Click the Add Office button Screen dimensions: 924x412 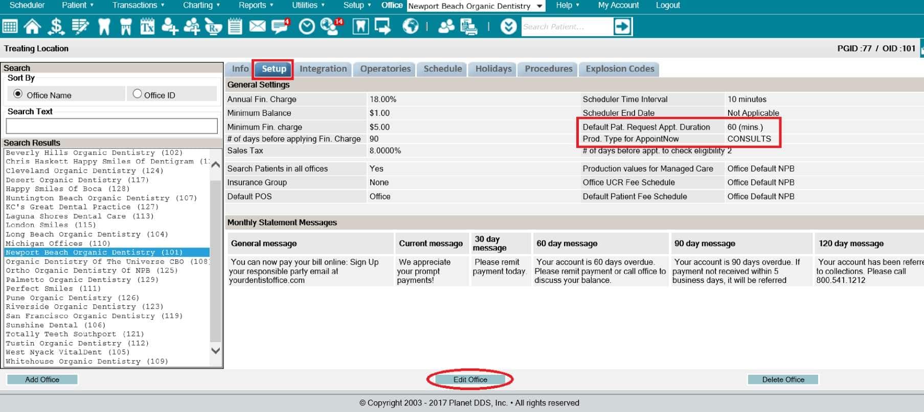click(42, 379)
